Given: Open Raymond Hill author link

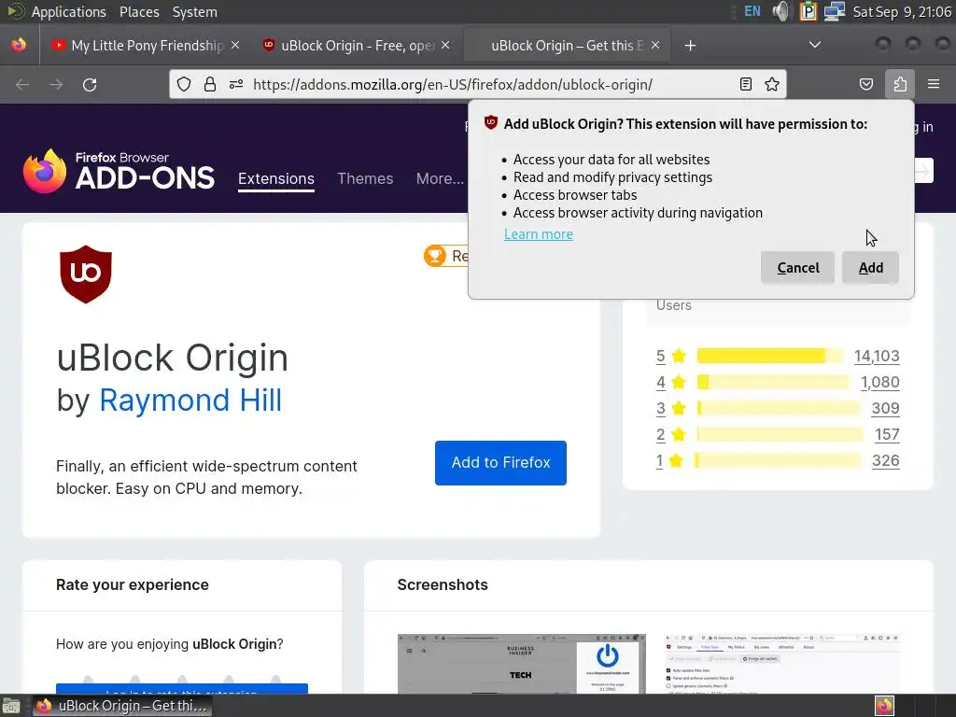Looking at the screenshot, I should tap(190, 401).
